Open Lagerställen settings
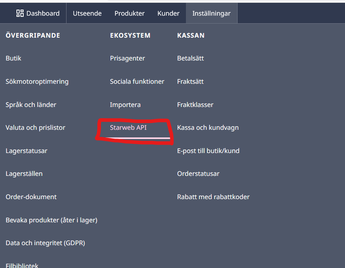 click(x=24, y=174)
